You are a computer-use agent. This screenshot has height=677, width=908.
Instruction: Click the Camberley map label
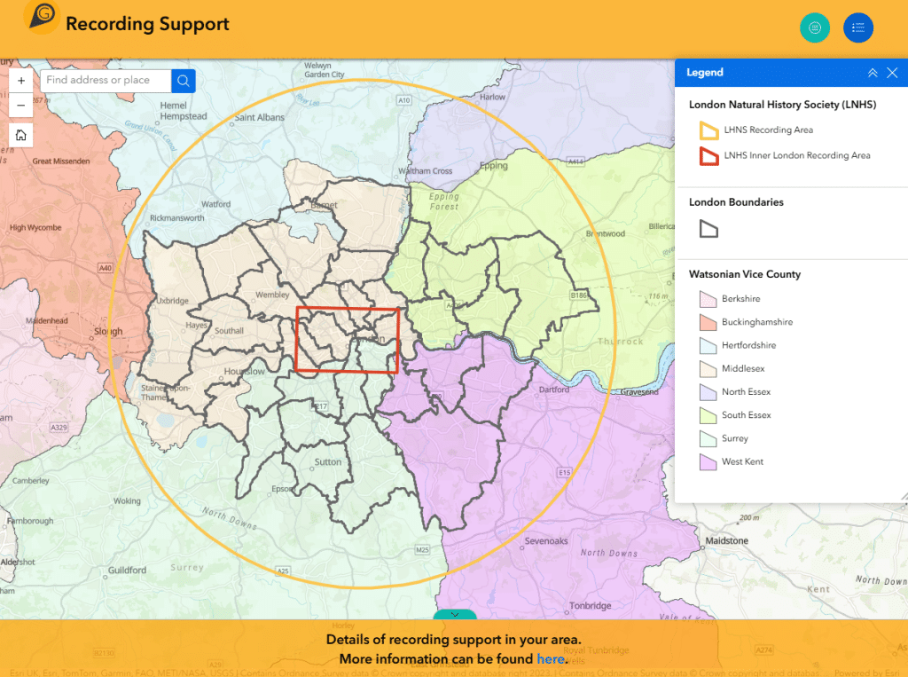(31, 481)
